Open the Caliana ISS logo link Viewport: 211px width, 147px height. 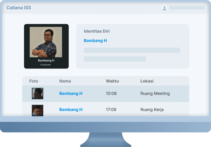tap(19, 8)
